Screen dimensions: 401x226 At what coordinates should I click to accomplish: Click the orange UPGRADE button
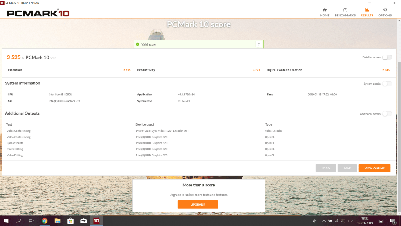(x=198, y=204)
